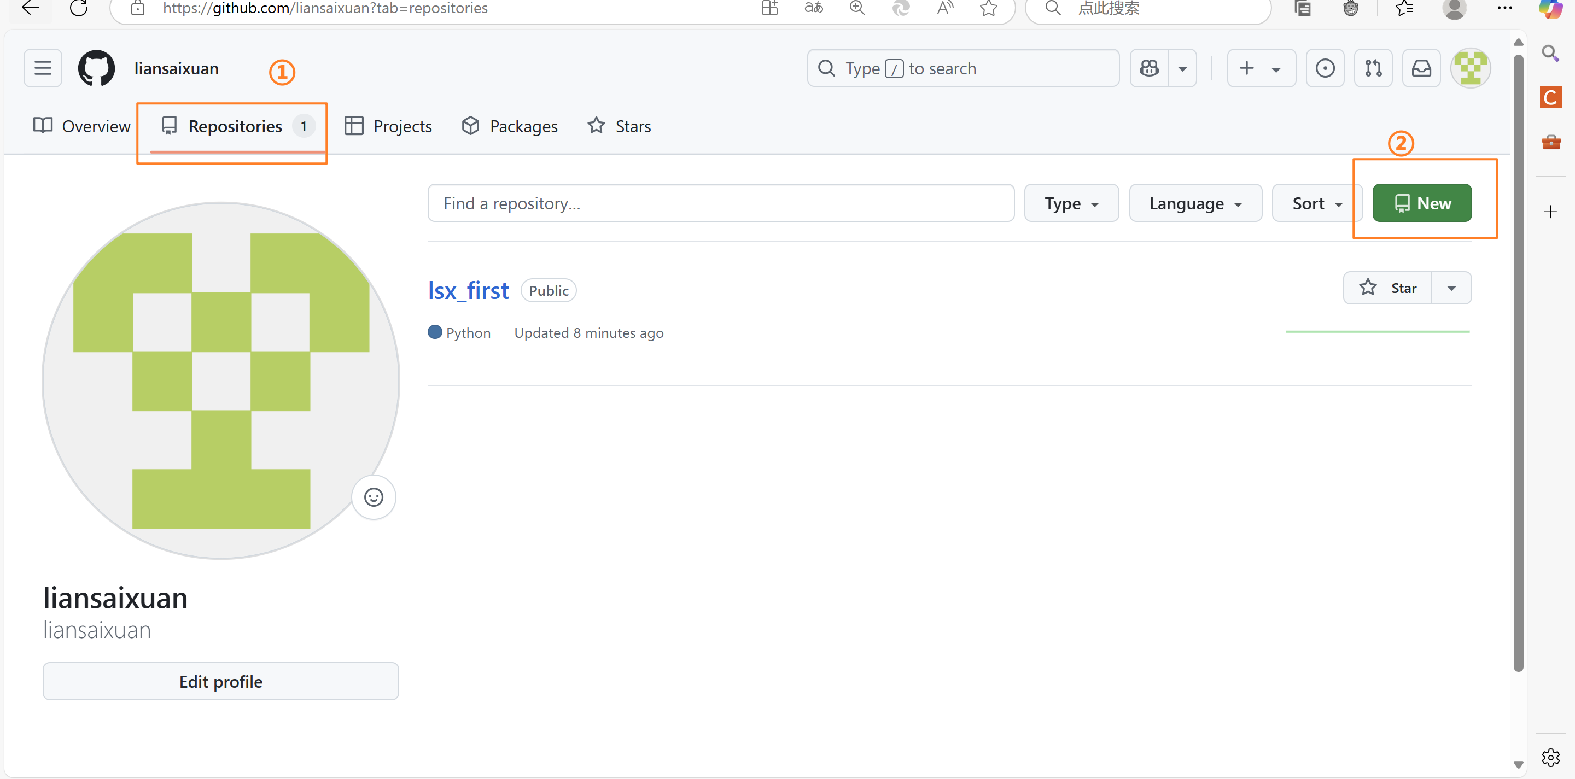This screenshot has width=1575, height=779.
Task: Click the GitHub Octocat logo
Action: [96, 68]
